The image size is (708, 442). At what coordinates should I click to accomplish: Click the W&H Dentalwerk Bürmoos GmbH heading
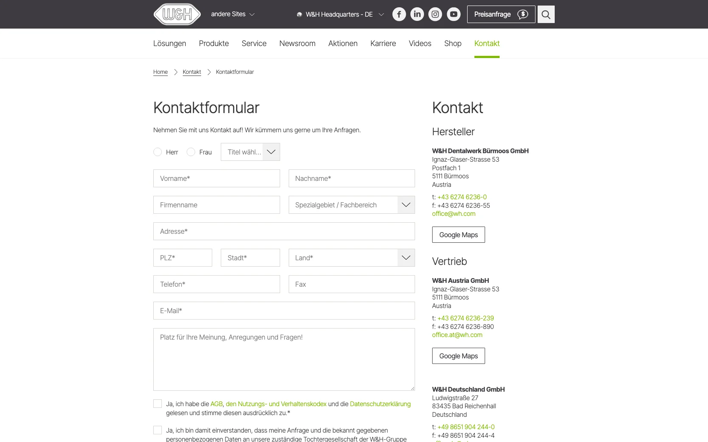tap(480, 151)
